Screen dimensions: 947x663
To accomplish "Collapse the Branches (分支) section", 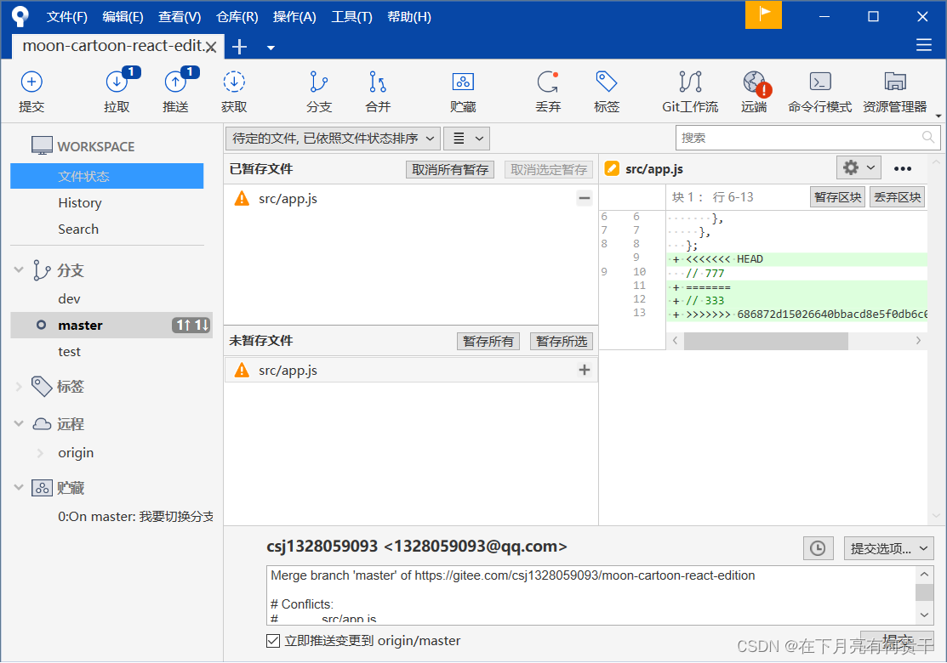I will 19,269.
